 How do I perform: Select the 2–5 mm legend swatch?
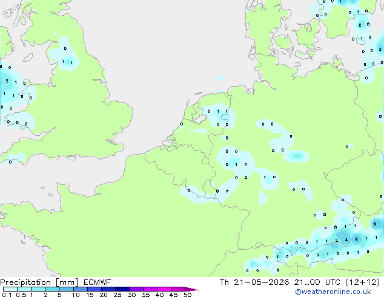pyautogui.click(x=52, y=289)
